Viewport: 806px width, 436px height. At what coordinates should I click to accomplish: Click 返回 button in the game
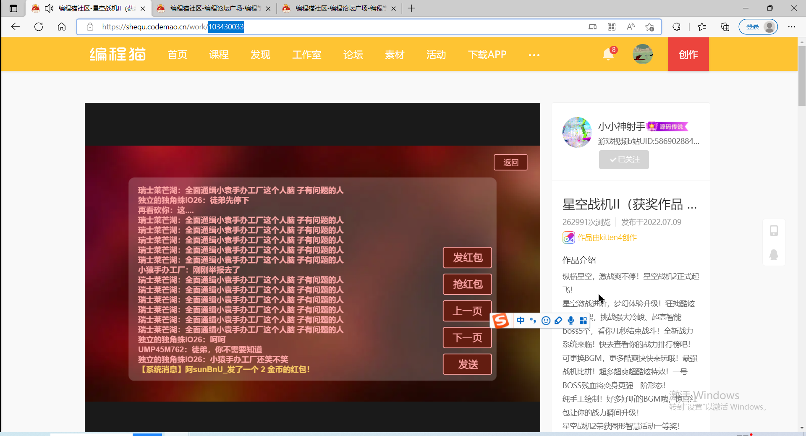tap(511, 162)
